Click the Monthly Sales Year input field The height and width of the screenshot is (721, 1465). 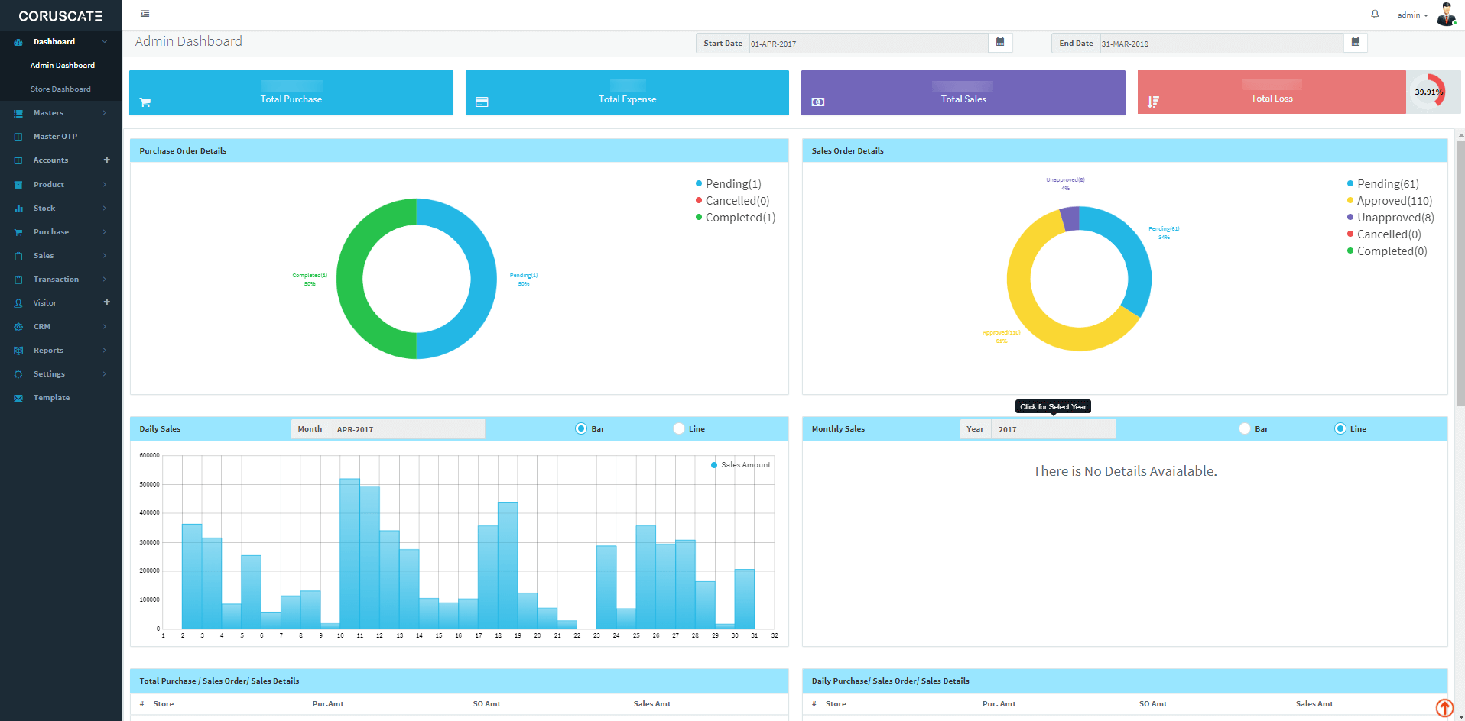[x=1053, y=429]
